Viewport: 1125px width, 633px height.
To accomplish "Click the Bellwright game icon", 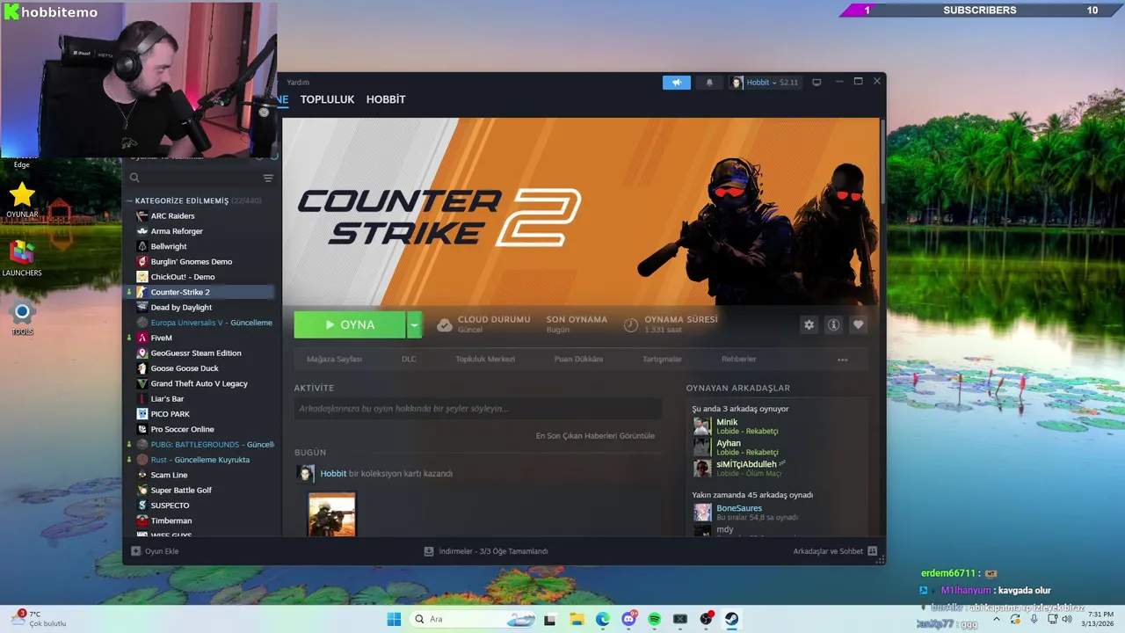I will [142, 246].
